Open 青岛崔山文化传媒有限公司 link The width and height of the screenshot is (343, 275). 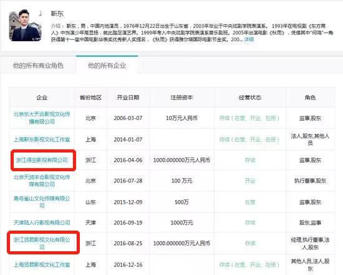tap(42, 202)
